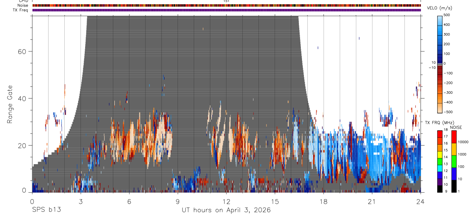Click the gray no-data region at plot center
The height and width of the screenshot is (218, 473).
click(x=193, y=77)
